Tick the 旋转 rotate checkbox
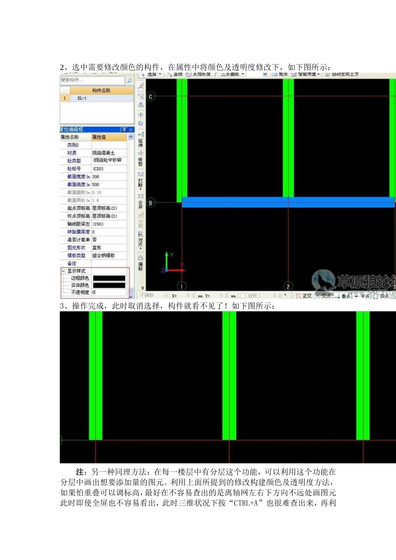Screen dimensions: 396x560 coord(243,296)
